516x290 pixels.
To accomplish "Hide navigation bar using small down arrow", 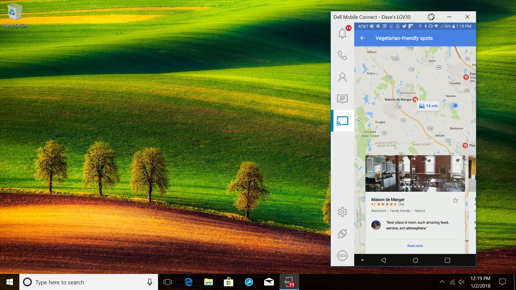I will coord(363,260).
